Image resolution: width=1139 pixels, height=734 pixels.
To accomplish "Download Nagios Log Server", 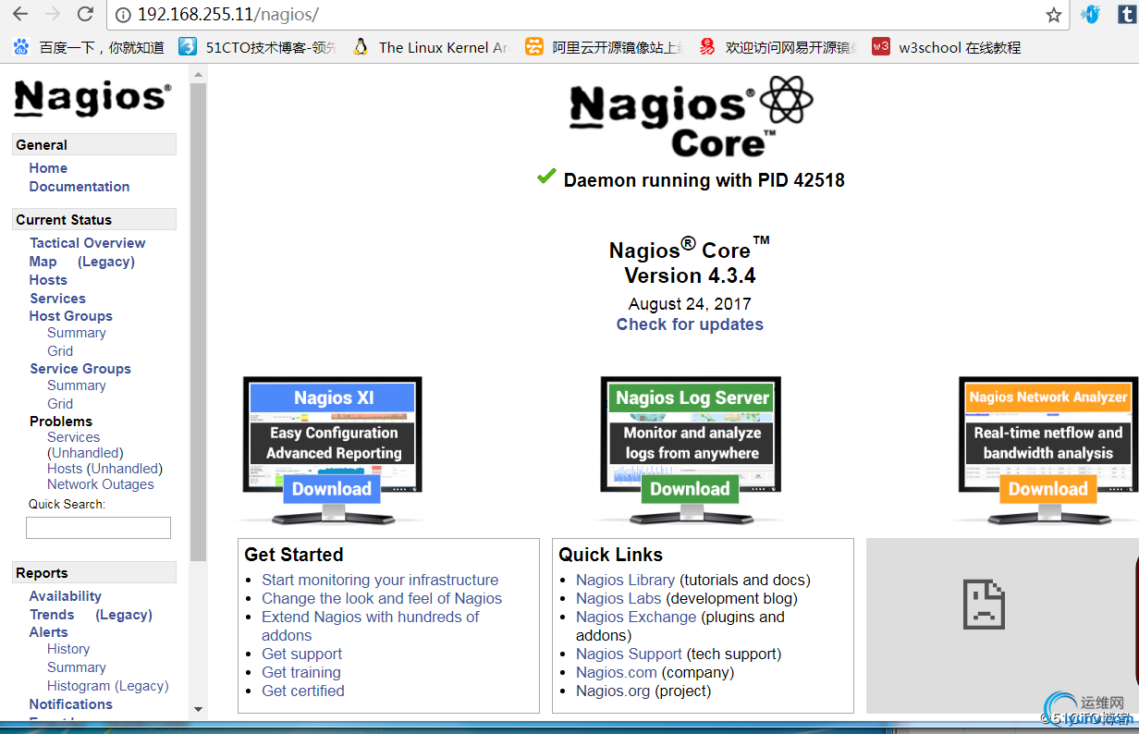I will [x=690, y=489].
